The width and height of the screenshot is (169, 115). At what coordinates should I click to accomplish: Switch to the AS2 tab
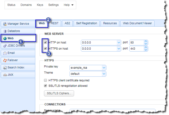click(x=67, y=23)
